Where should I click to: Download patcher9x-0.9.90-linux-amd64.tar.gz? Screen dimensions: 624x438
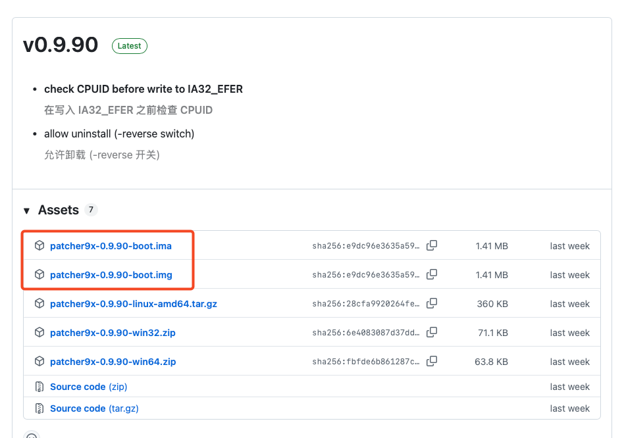[133, 304]
